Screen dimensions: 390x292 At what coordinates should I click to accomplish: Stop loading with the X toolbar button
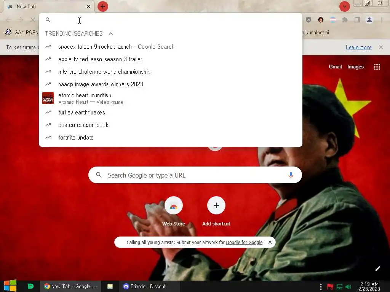click(x=33, y=20)
